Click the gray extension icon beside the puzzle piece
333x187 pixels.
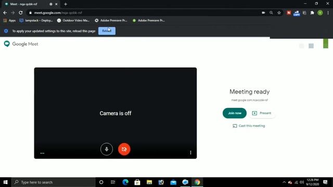tap(304, 12)
